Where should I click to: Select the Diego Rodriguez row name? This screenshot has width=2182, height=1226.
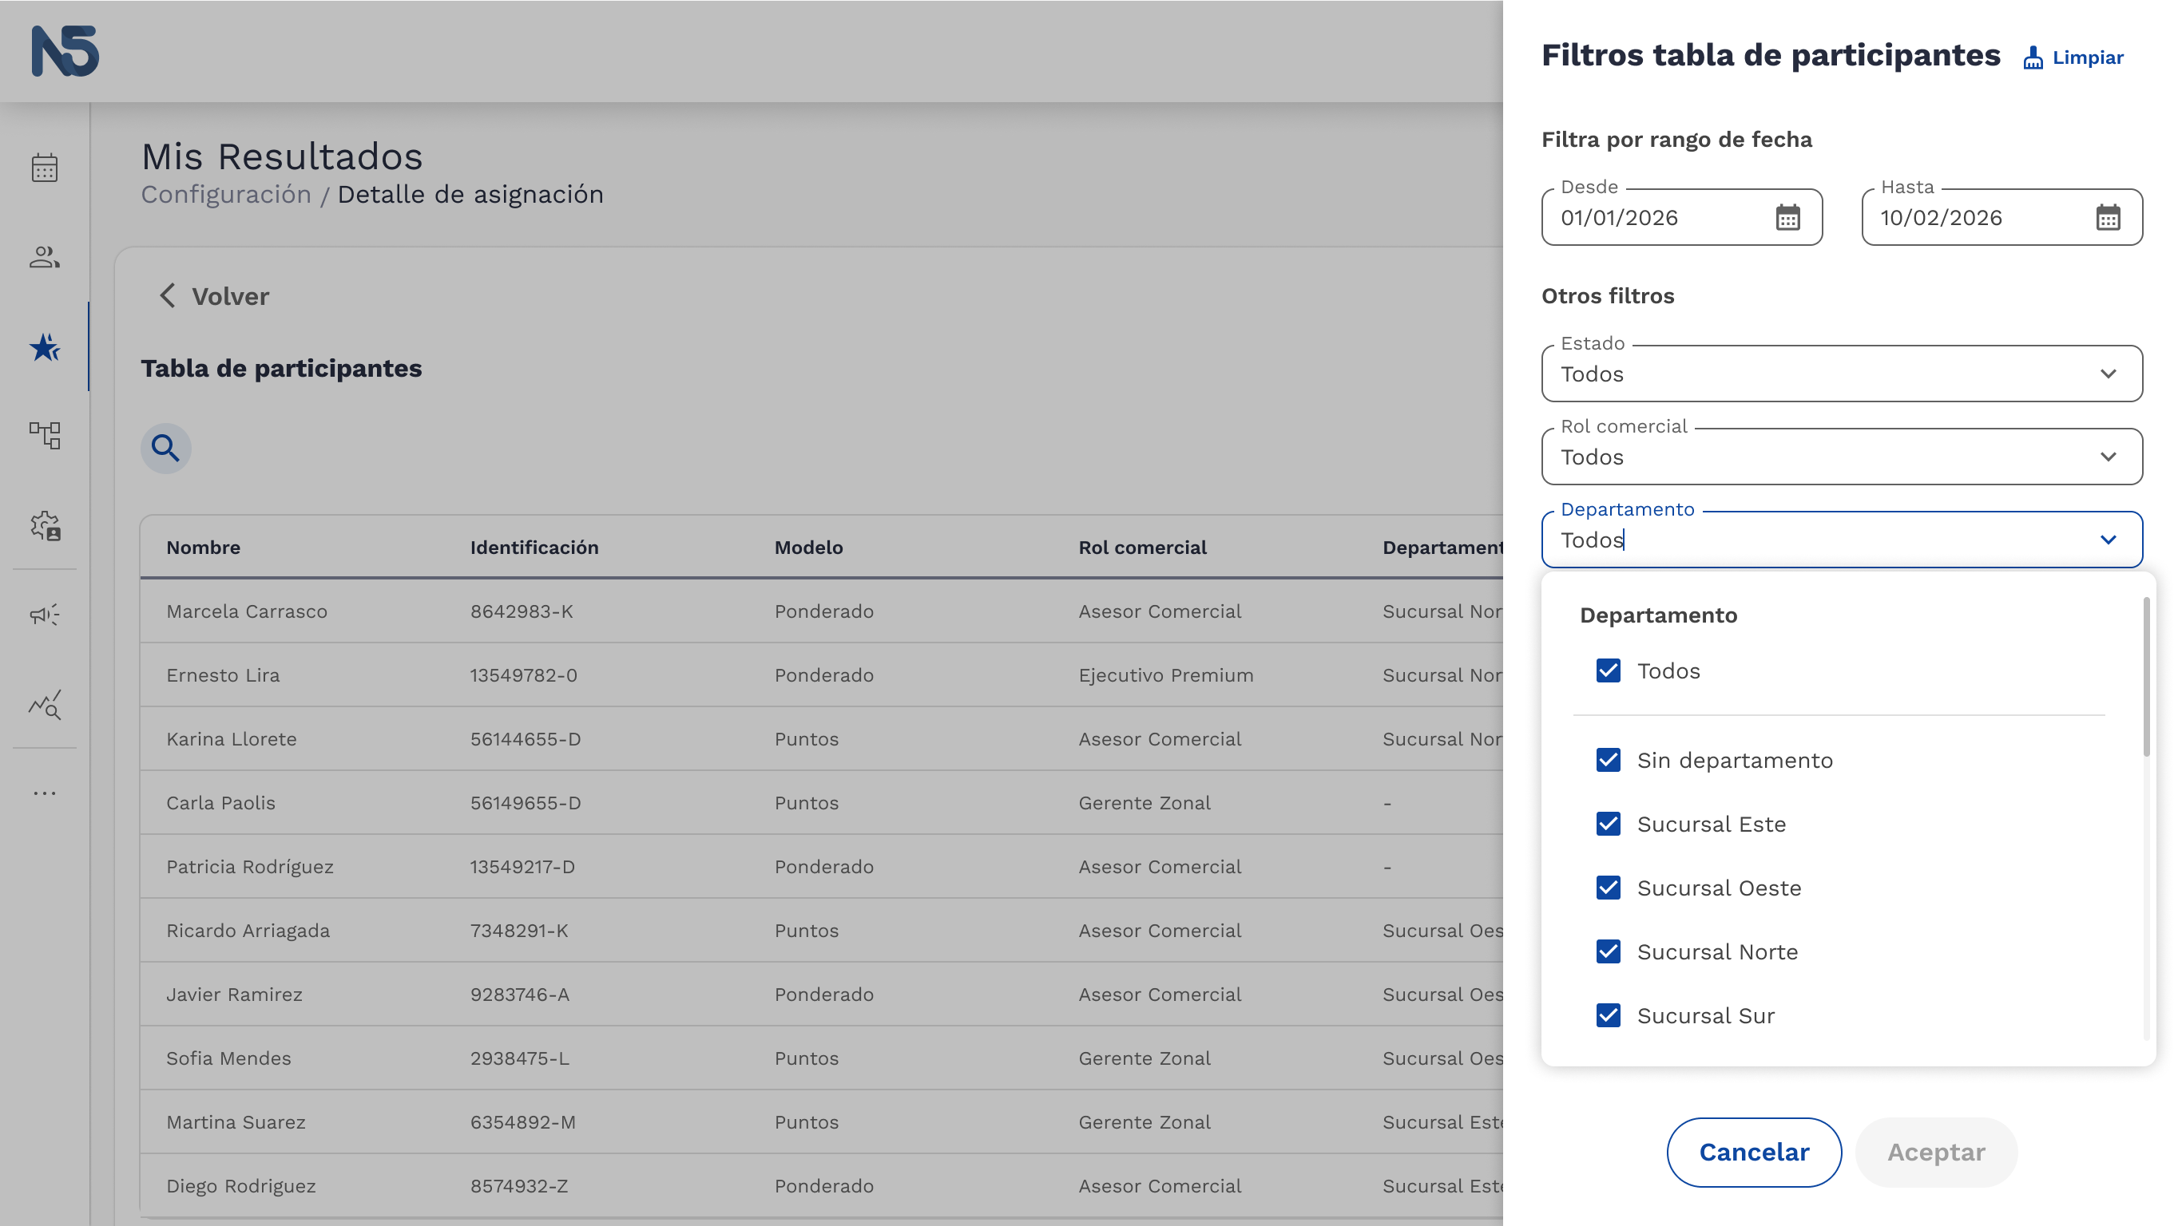coord(240,1186)
